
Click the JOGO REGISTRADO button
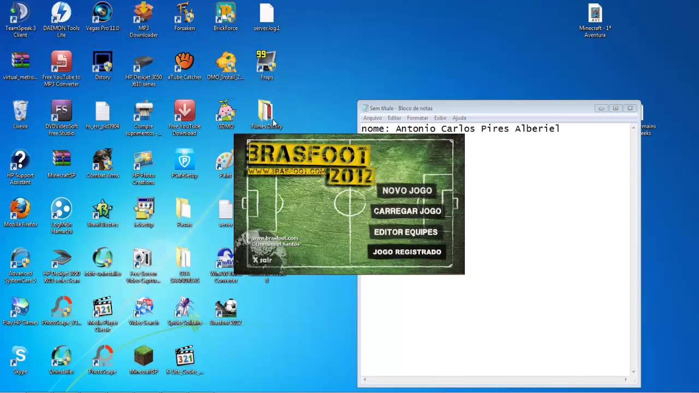pyautogui.click(x=407, y=252)
